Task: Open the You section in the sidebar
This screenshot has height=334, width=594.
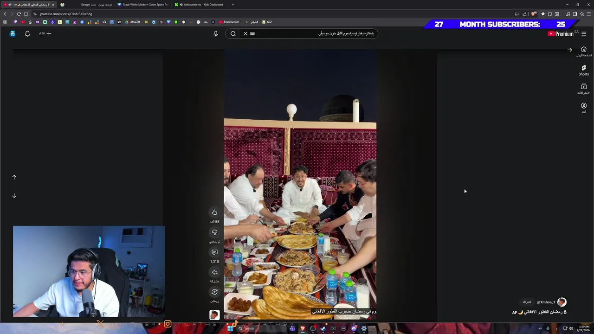Action: pos(584,108)
